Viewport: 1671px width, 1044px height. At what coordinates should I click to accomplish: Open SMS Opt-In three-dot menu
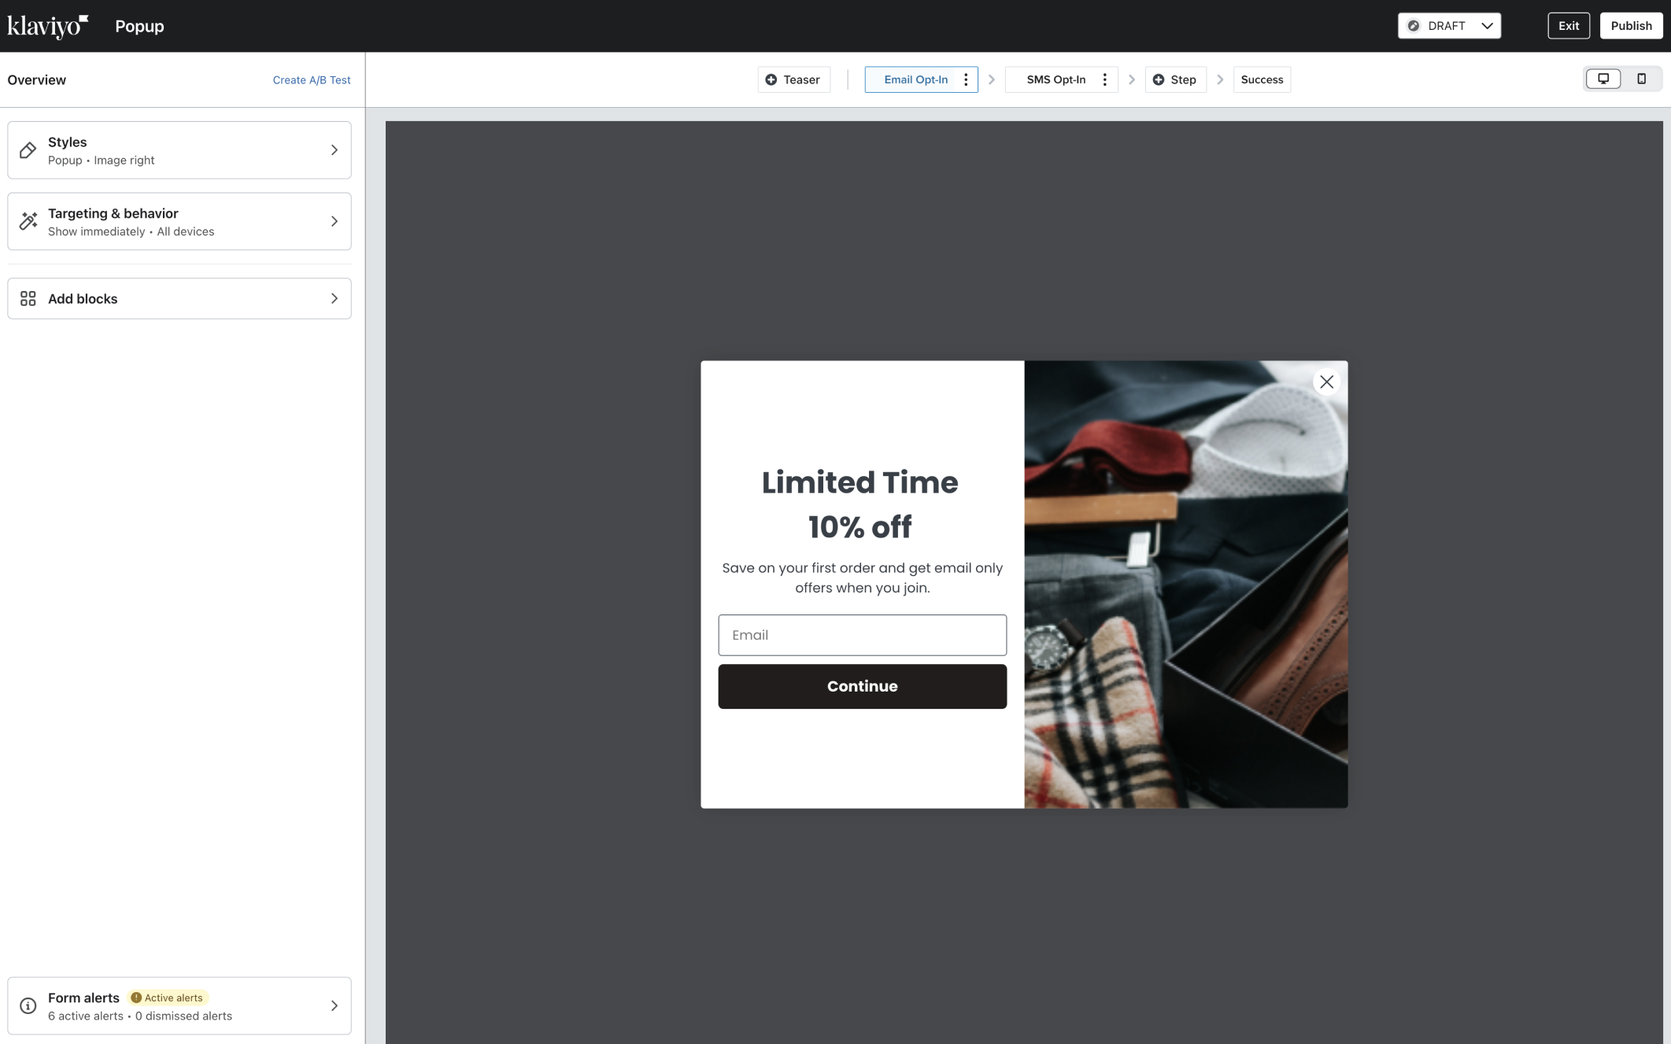click(x=1105, y=79)
